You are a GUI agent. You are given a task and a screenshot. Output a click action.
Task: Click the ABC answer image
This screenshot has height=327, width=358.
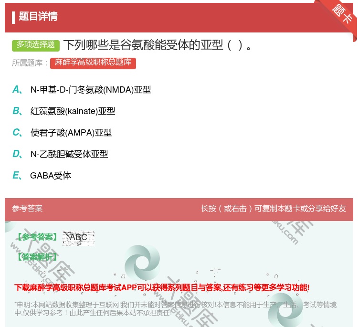[x=78, y=238]
